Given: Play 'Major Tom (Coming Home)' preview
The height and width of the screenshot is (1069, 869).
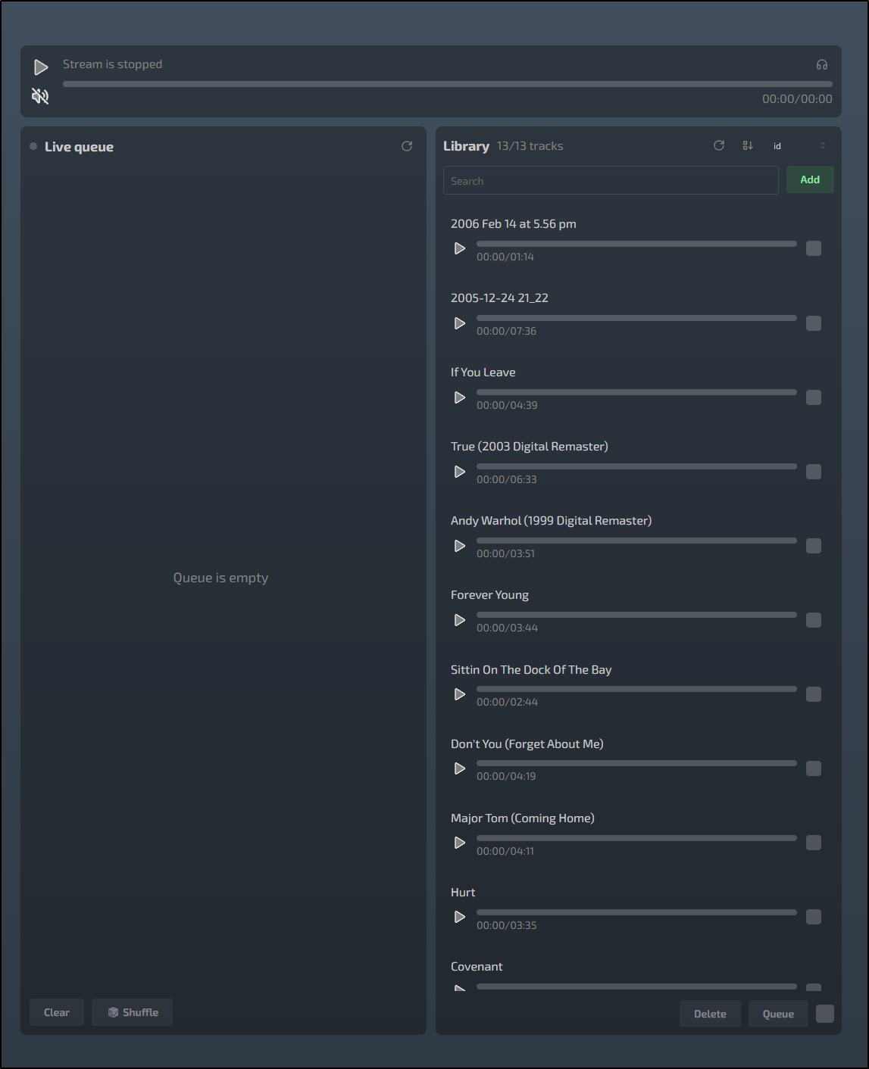Looking at the screenshot, I should [x=460, y=843].
